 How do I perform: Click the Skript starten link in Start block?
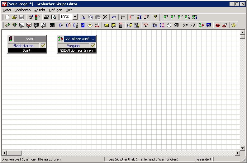click(23, 46)
